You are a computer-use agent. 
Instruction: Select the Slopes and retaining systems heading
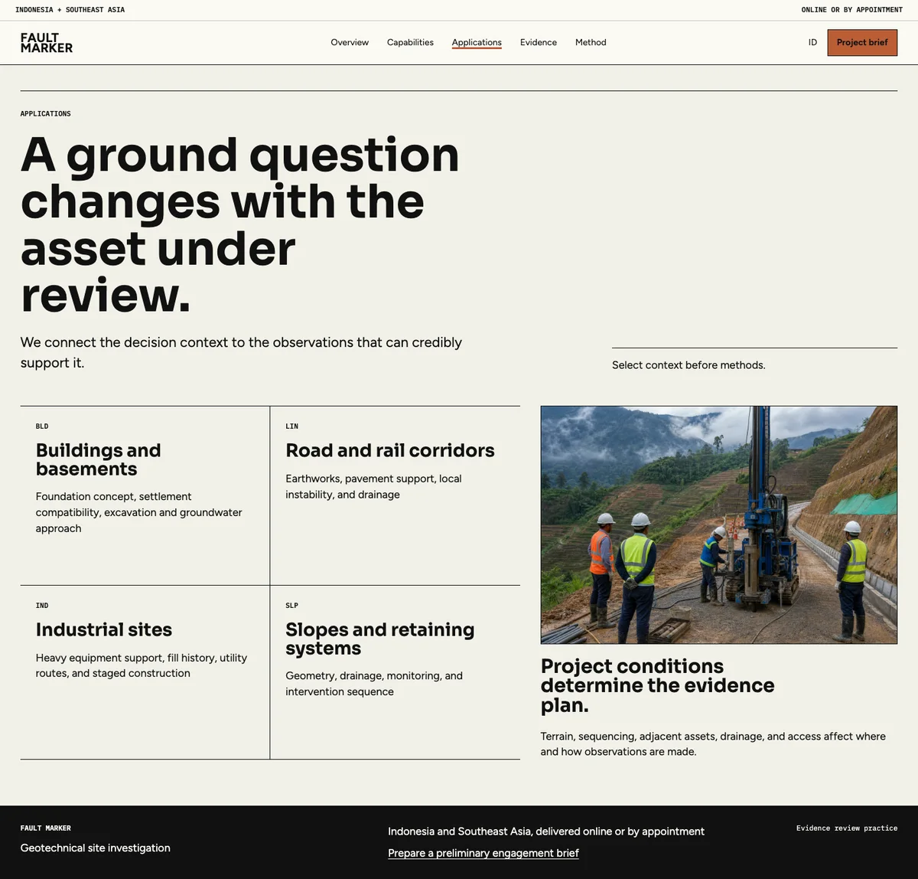[x=380, y=639]
